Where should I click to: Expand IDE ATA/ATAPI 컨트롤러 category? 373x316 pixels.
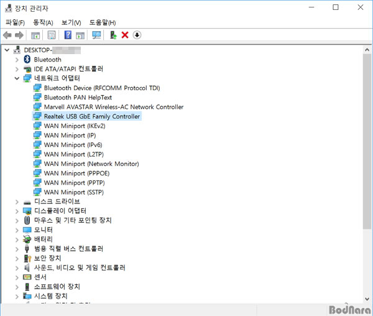17,69
